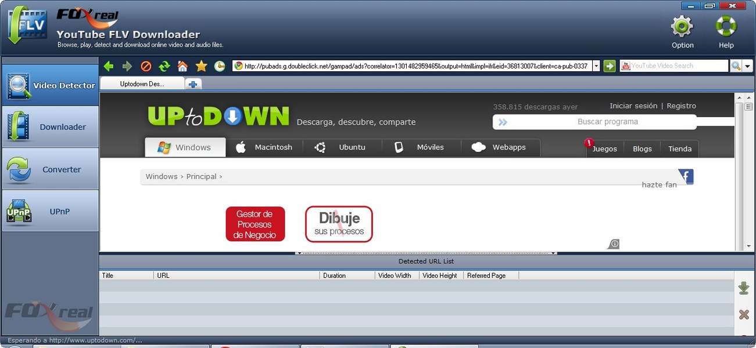Screen dimensions: 756x348
Task: Open favorites with the star icon
Action: (x=201, y=66)
